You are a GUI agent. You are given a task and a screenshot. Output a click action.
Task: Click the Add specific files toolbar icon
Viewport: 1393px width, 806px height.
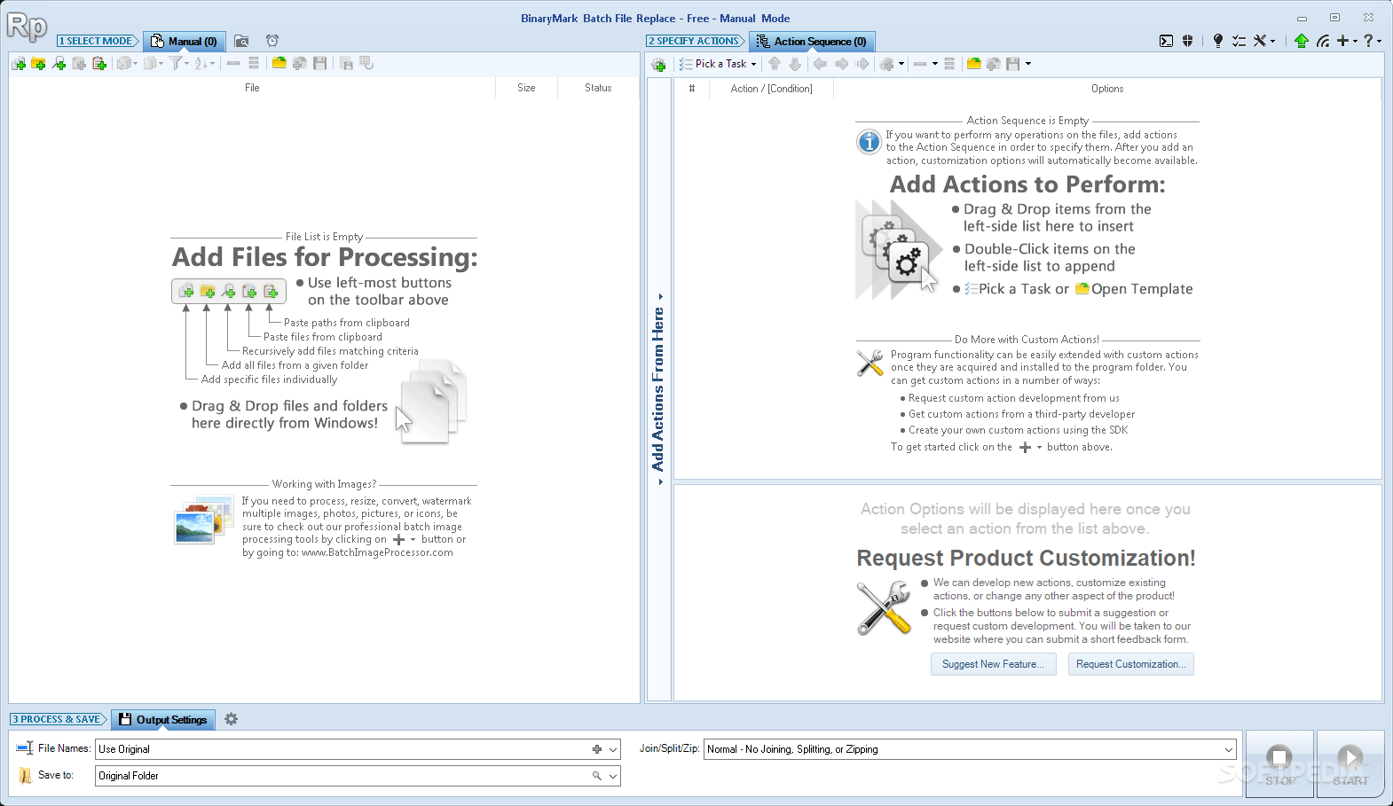19,64
